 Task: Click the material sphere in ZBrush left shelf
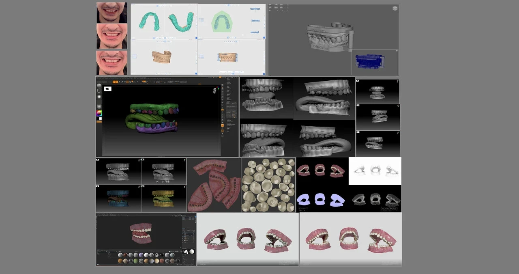[99, 107]
